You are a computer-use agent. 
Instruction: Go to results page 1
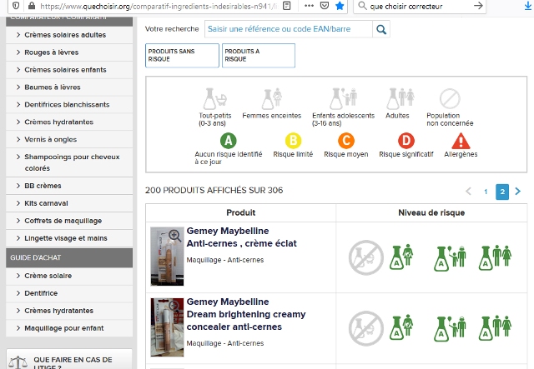pyautogui.click(x=485, y=192)
